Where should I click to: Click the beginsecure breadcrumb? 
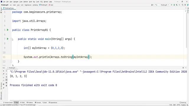[x=28, y=5]
